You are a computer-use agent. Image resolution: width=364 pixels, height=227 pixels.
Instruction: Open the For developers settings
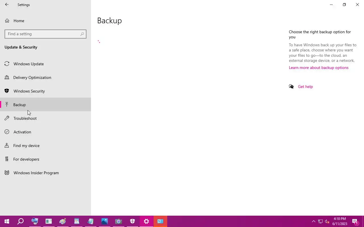45,159
